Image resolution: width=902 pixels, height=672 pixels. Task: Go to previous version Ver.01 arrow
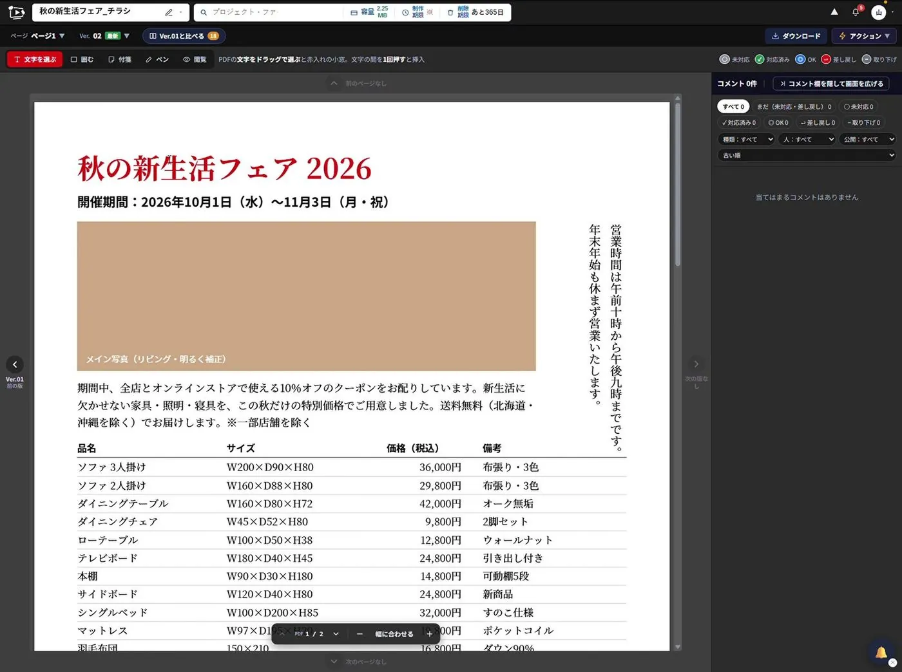click(x=15, y=364)
